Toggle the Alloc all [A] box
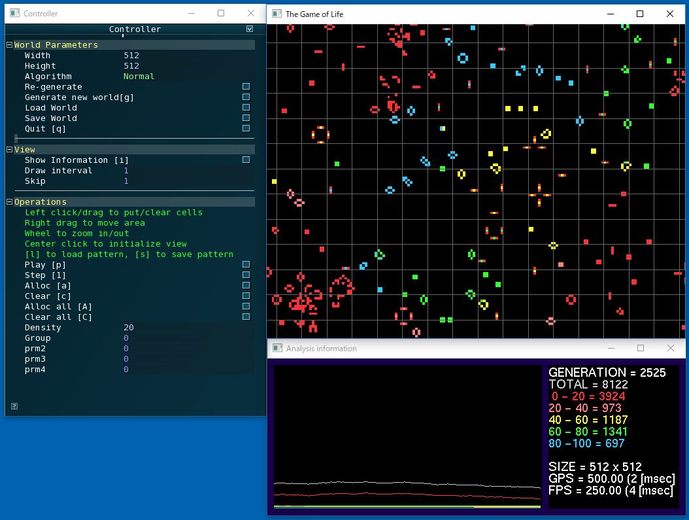The height and width of the screenshot is (520, 689). [246, 307]
